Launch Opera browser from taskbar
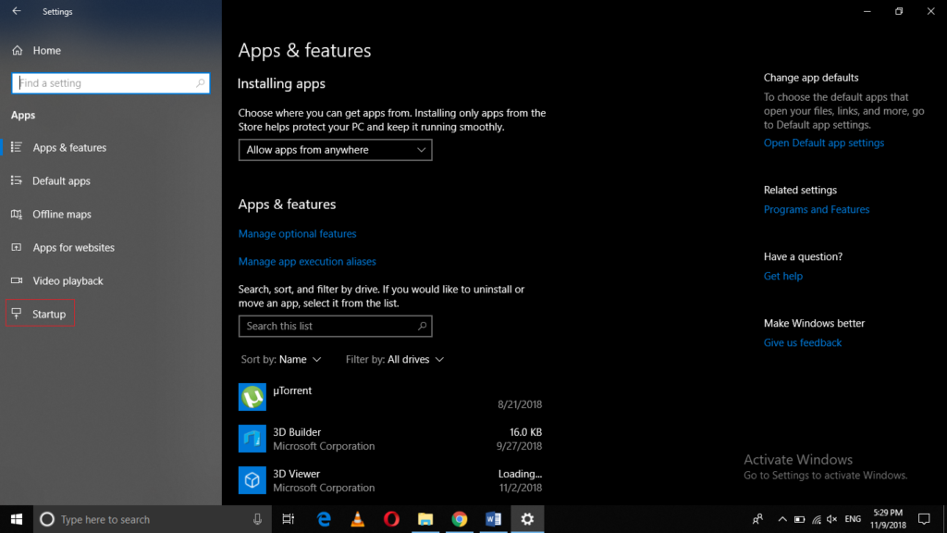Image resolution: width=947 pixels, height=533 pixels. tap(391, 519)
